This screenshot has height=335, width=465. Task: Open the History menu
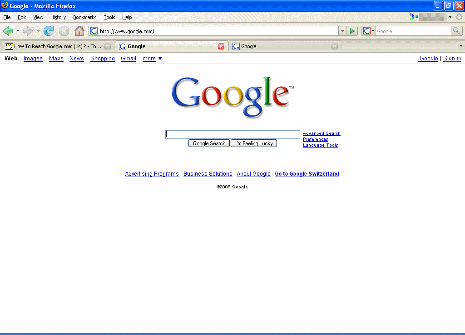(58, 17)
